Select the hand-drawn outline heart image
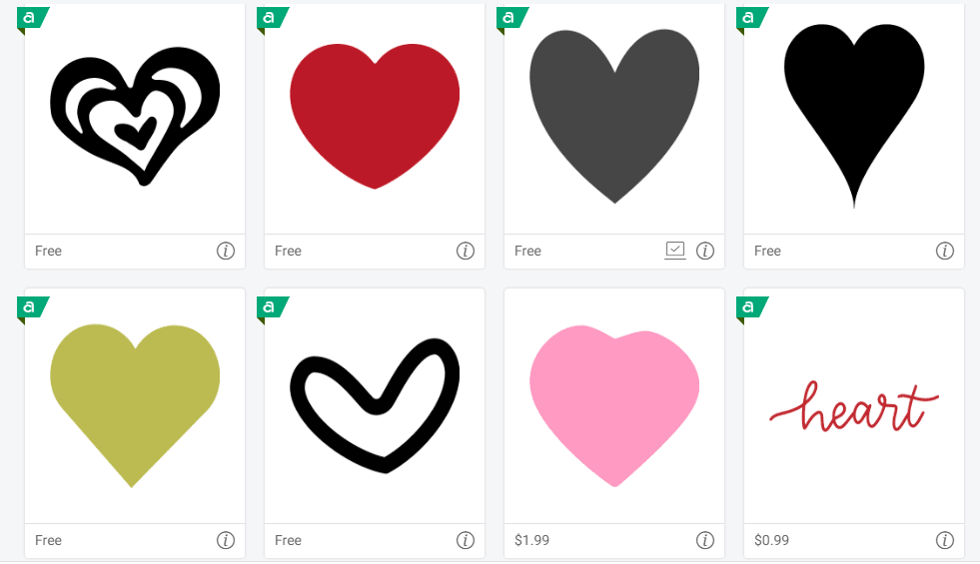The image size is (980, 564). (x=375, y=405)
